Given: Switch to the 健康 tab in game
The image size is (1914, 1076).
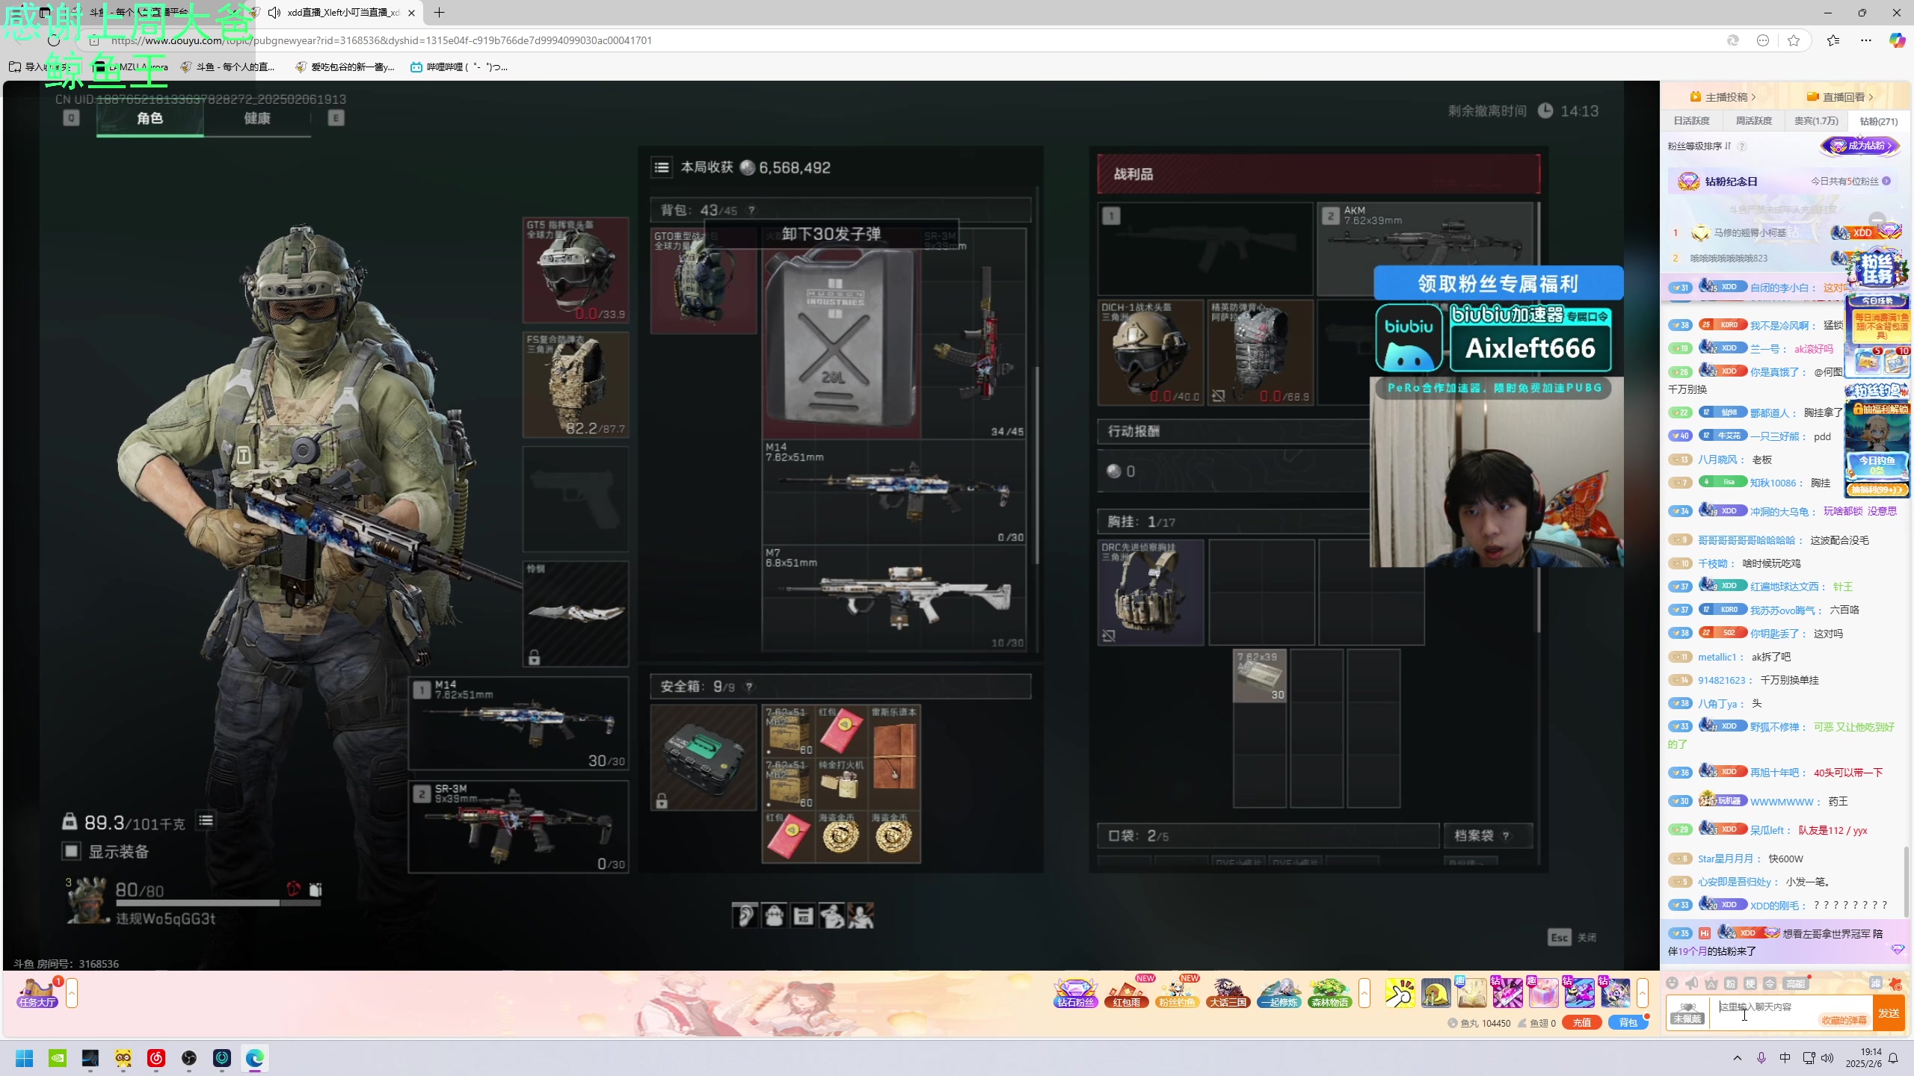Looking at the screenshot, I should click(257, 118).
